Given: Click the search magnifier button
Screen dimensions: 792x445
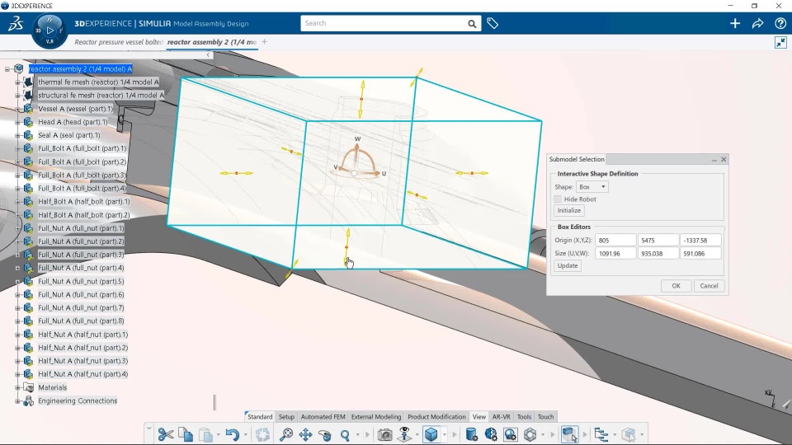Looking at the screenshot, I should coord(472,23).
